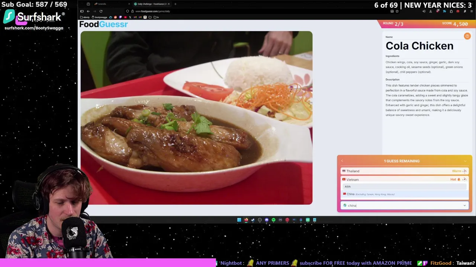Click the 1 GUESS REMAINING header

(x=402, y=161)
